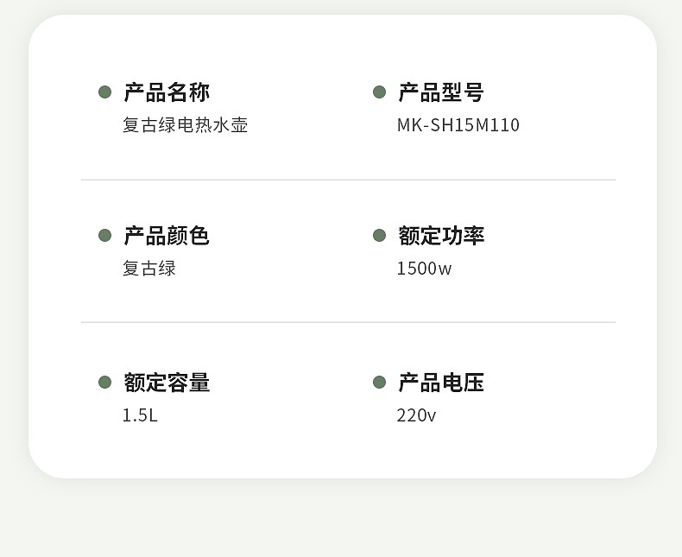Click the capacity value 1.5L
The height and width of the screenshot is (557, 682).
click(x=140, y=415)
